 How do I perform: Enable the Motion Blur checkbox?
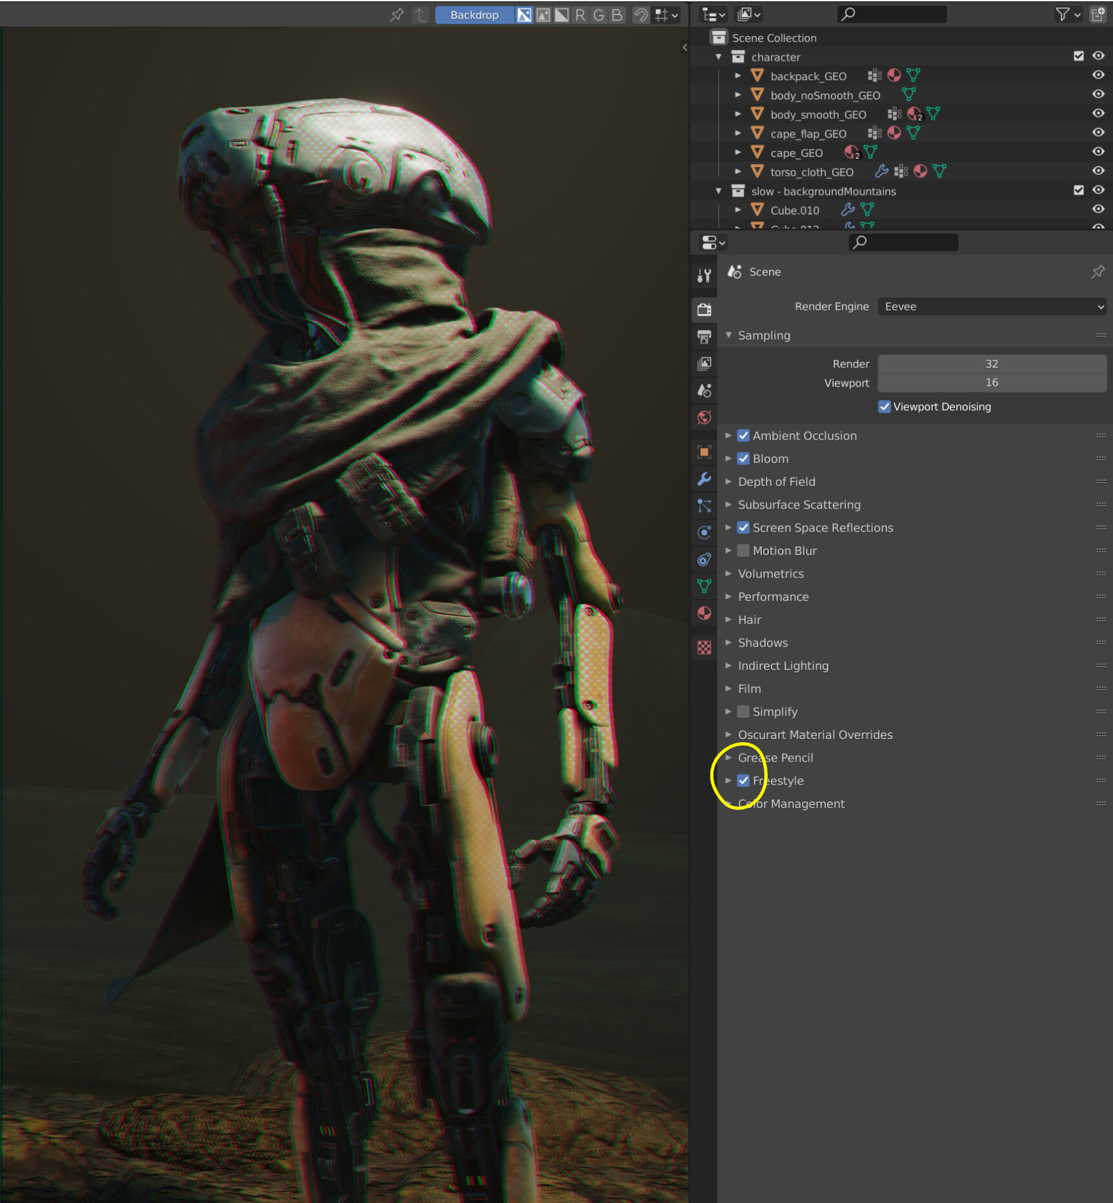pos(744,551)
